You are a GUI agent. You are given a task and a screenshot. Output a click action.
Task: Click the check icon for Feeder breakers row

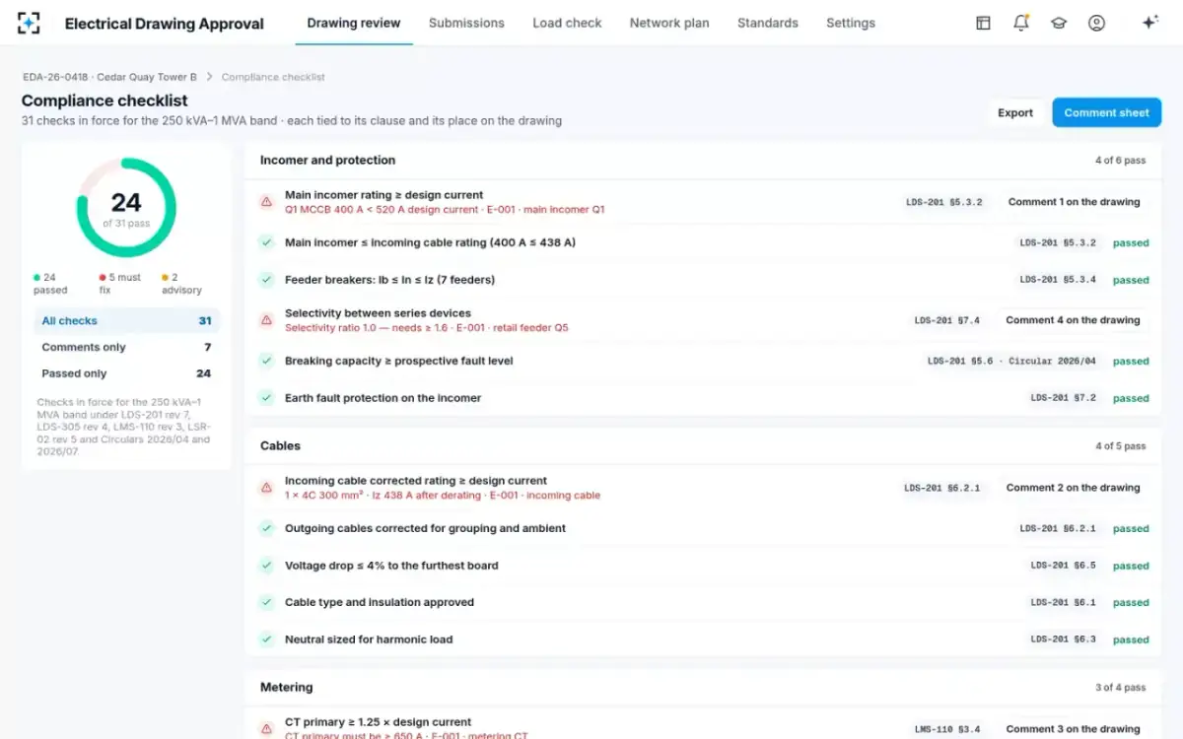[266, 280]
